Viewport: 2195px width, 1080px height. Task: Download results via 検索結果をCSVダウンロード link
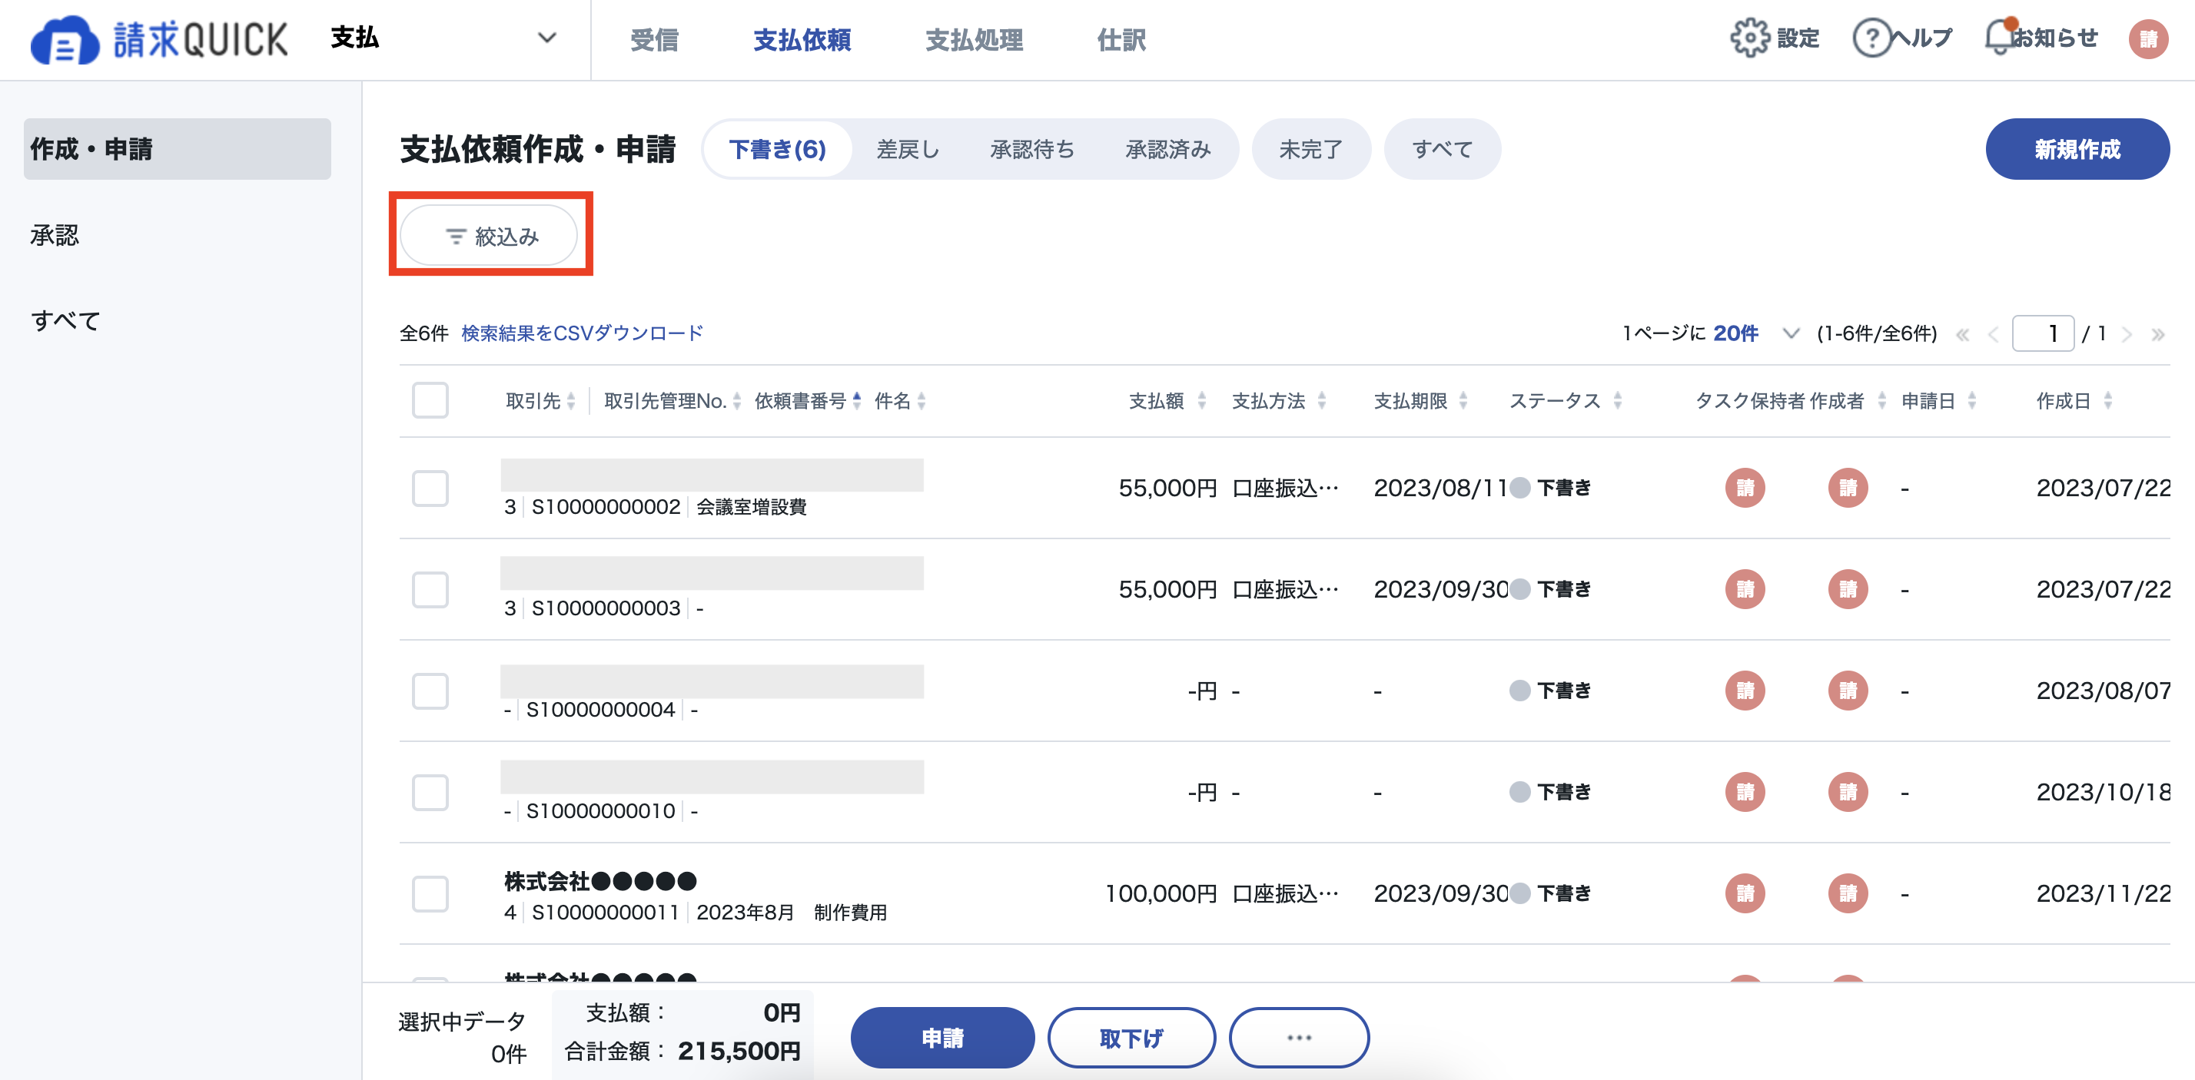point(582,333)
